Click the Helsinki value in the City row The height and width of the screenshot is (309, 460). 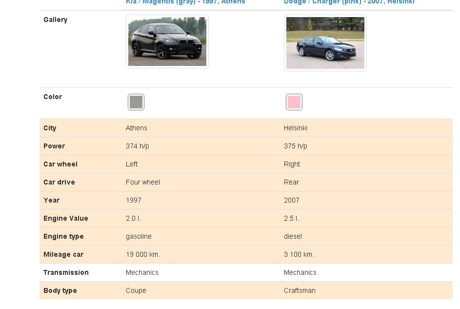[296, 128]
